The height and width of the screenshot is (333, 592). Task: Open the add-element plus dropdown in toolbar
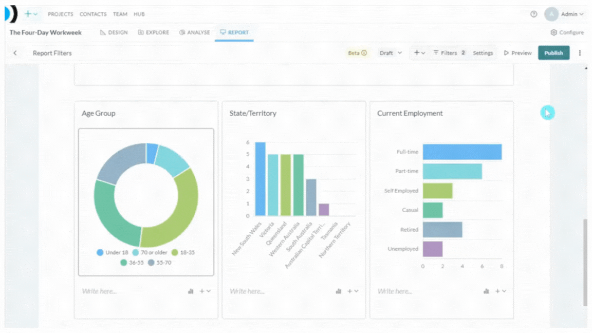point(419,53)
